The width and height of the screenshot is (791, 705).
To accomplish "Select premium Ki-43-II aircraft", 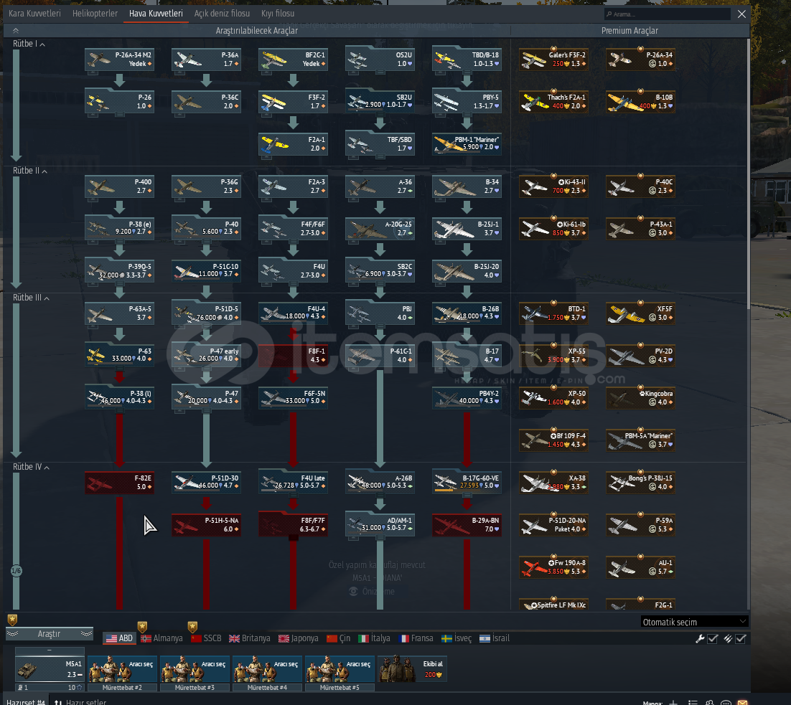I will pos(554,186).
